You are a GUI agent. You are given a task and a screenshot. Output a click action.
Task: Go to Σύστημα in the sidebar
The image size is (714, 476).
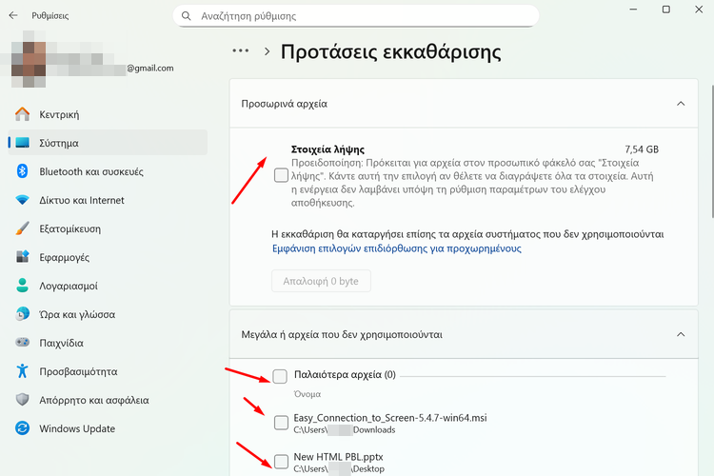click(x=59, y=143)
